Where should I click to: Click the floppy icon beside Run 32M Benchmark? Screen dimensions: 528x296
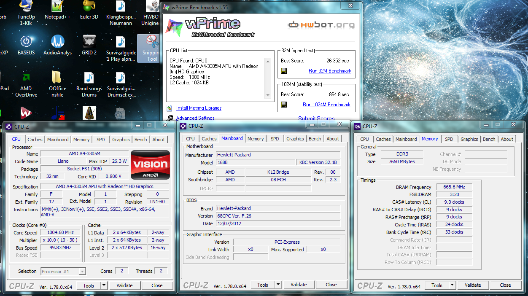pyautogui.click(x=284, y=71)
